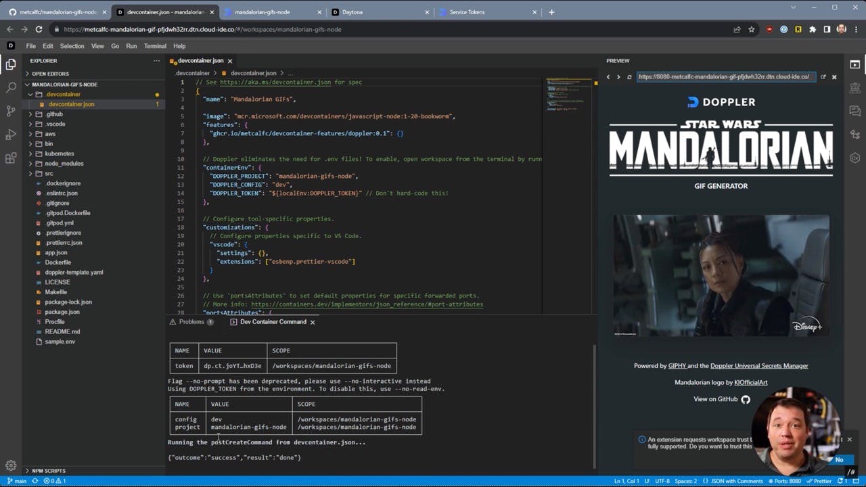866x487 pixels.
Task: Open the containers.dev json_reference link
Action: point(367,304)
